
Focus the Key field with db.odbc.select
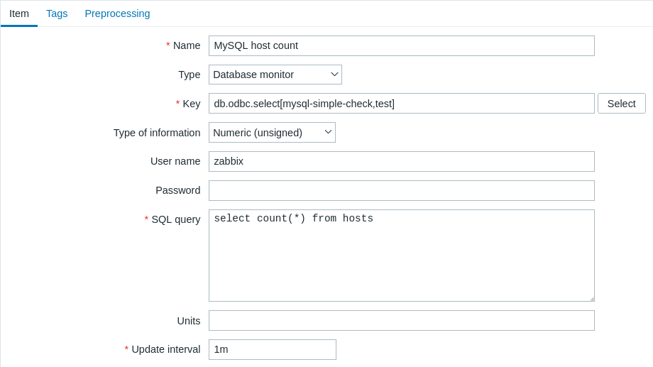[x=401, y=104]
